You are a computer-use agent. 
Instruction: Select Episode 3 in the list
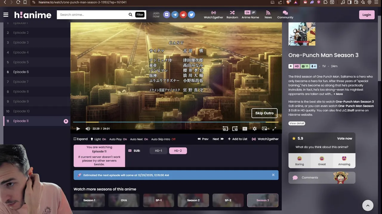coord(37,43)
